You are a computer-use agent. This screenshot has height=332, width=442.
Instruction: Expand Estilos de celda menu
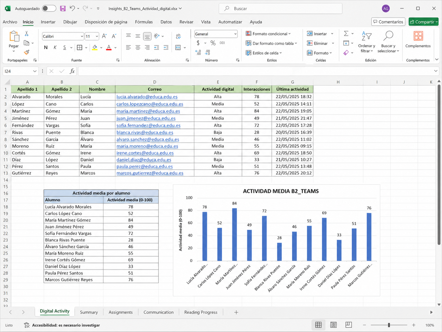264,53
